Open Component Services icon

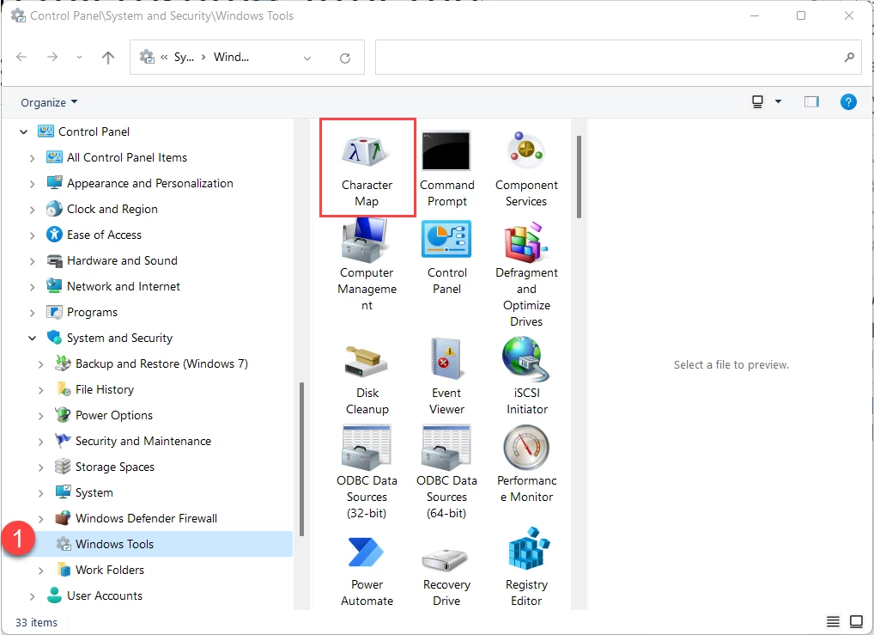coord(526,168)
